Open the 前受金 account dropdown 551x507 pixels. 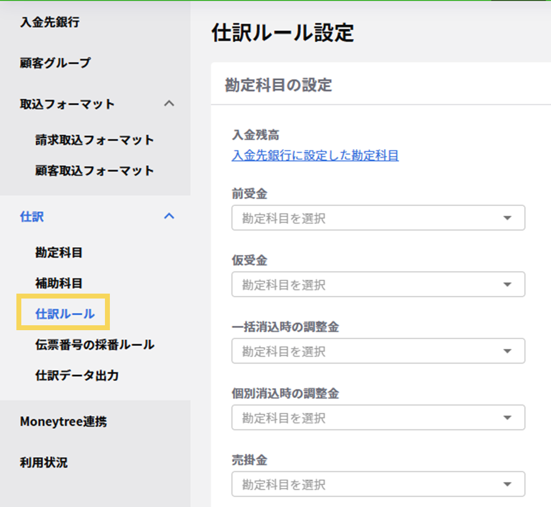(x=378, y=218)
